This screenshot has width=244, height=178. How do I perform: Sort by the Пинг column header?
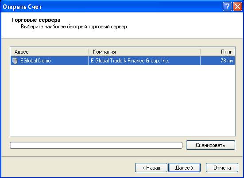(x=217, y=52)
